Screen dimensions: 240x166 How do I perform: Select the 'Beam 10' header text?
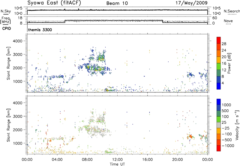click(117, 3)
